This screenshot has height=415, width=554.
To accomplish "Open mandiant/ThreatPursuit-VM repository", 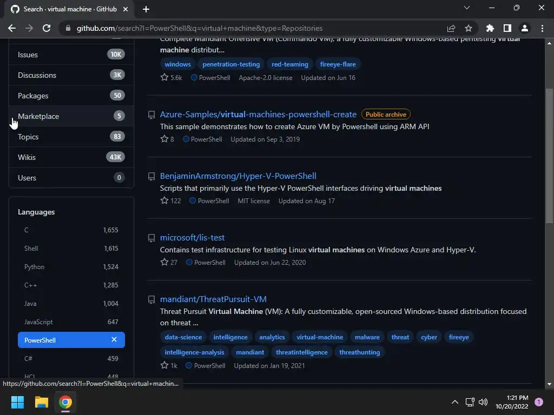I will click(213, 299).
